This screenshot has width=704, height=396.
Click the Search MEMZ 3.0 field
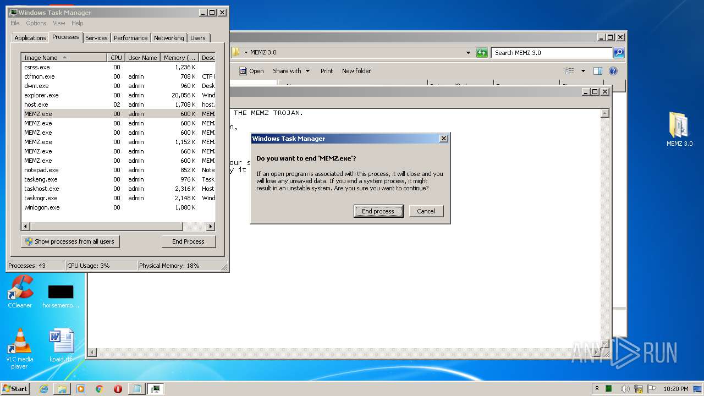coord(552,53)
